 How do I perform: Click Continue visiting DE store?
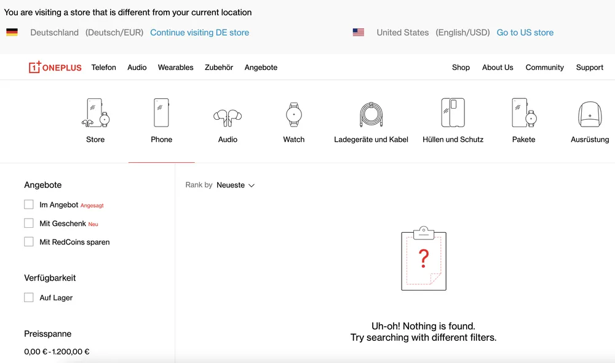click(x=199, y=33)
